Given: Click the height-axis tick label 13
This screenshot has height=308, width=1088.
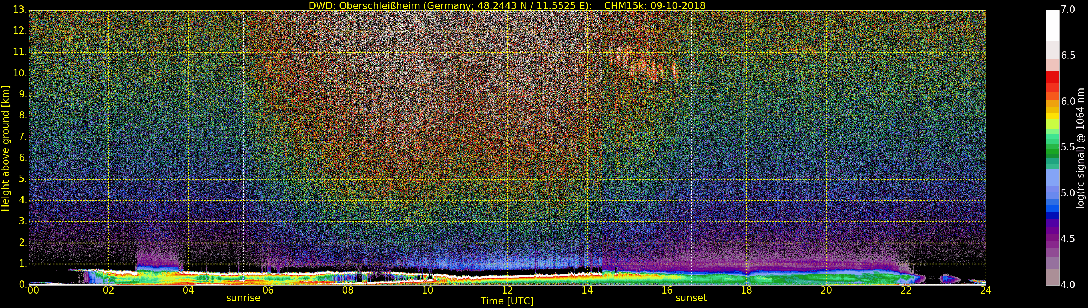Looking at the screenshot, I should 20,10.
